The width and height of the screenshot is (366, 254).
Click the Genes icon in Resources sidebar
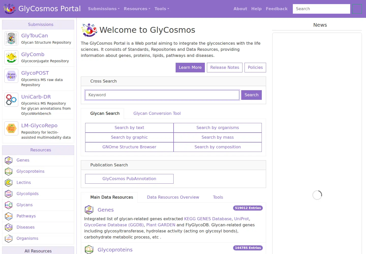(x=9, y=160)
